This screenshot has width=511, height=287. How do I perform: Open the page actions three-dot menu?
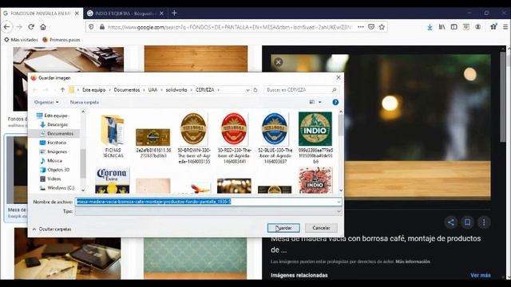(x=360, y=27)
